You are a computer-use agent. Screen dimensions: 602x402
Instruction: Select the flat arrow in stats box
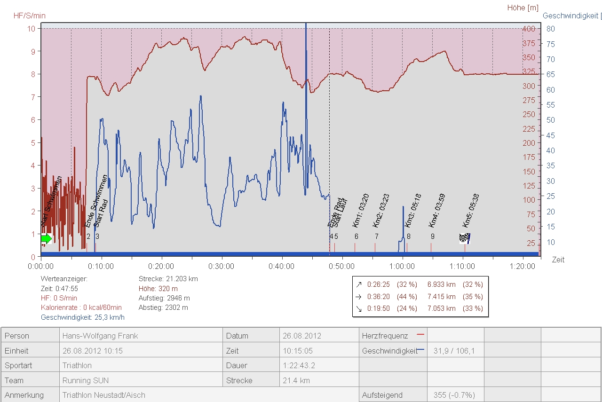click(x=359, y=297)
